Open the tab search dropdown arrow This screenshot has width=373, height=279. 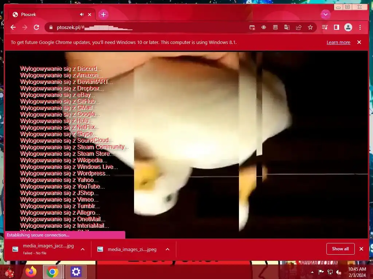[x=325, y=15]
